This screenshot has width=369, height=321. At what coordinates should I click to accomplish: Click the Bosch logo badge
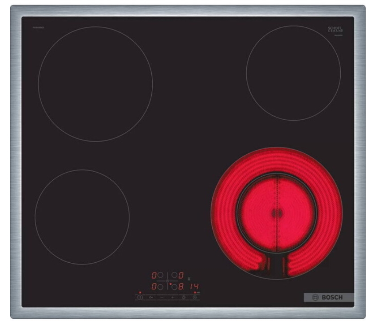328,298
